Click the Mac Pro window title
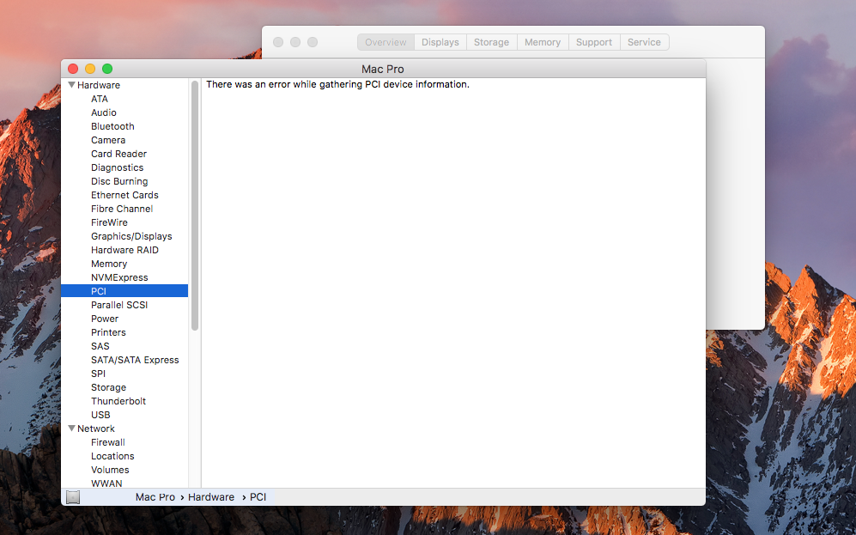Screen dimensions: 856x535 (383, 69)
